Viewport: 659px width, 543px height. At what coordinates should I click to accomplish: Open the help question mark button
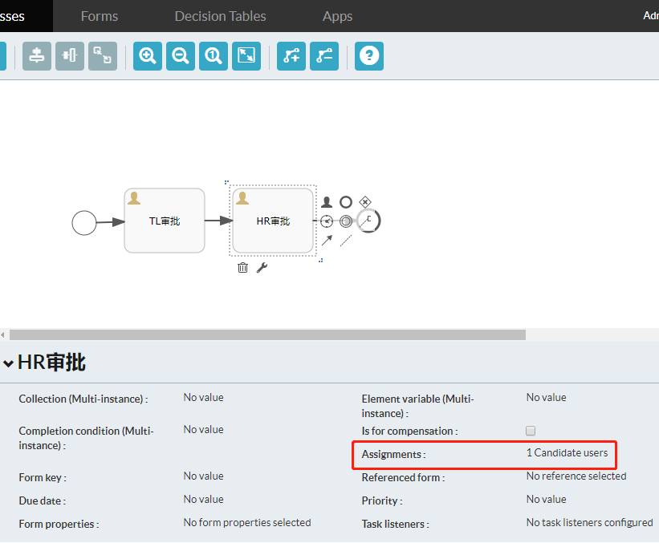click(368, 55)
